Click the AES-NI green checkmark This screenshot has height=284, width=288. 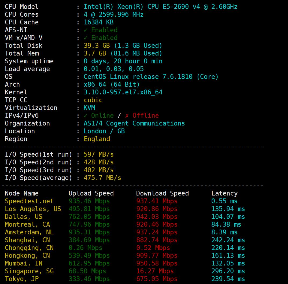(x=86, y=30)
